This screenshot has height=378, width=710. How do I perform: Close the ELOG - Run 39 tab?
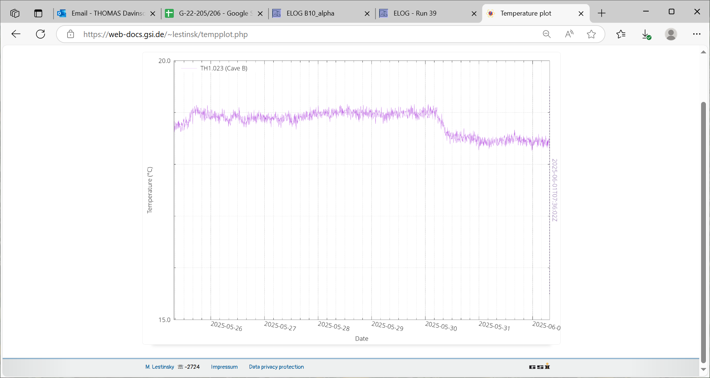click(x=474, y=14)
